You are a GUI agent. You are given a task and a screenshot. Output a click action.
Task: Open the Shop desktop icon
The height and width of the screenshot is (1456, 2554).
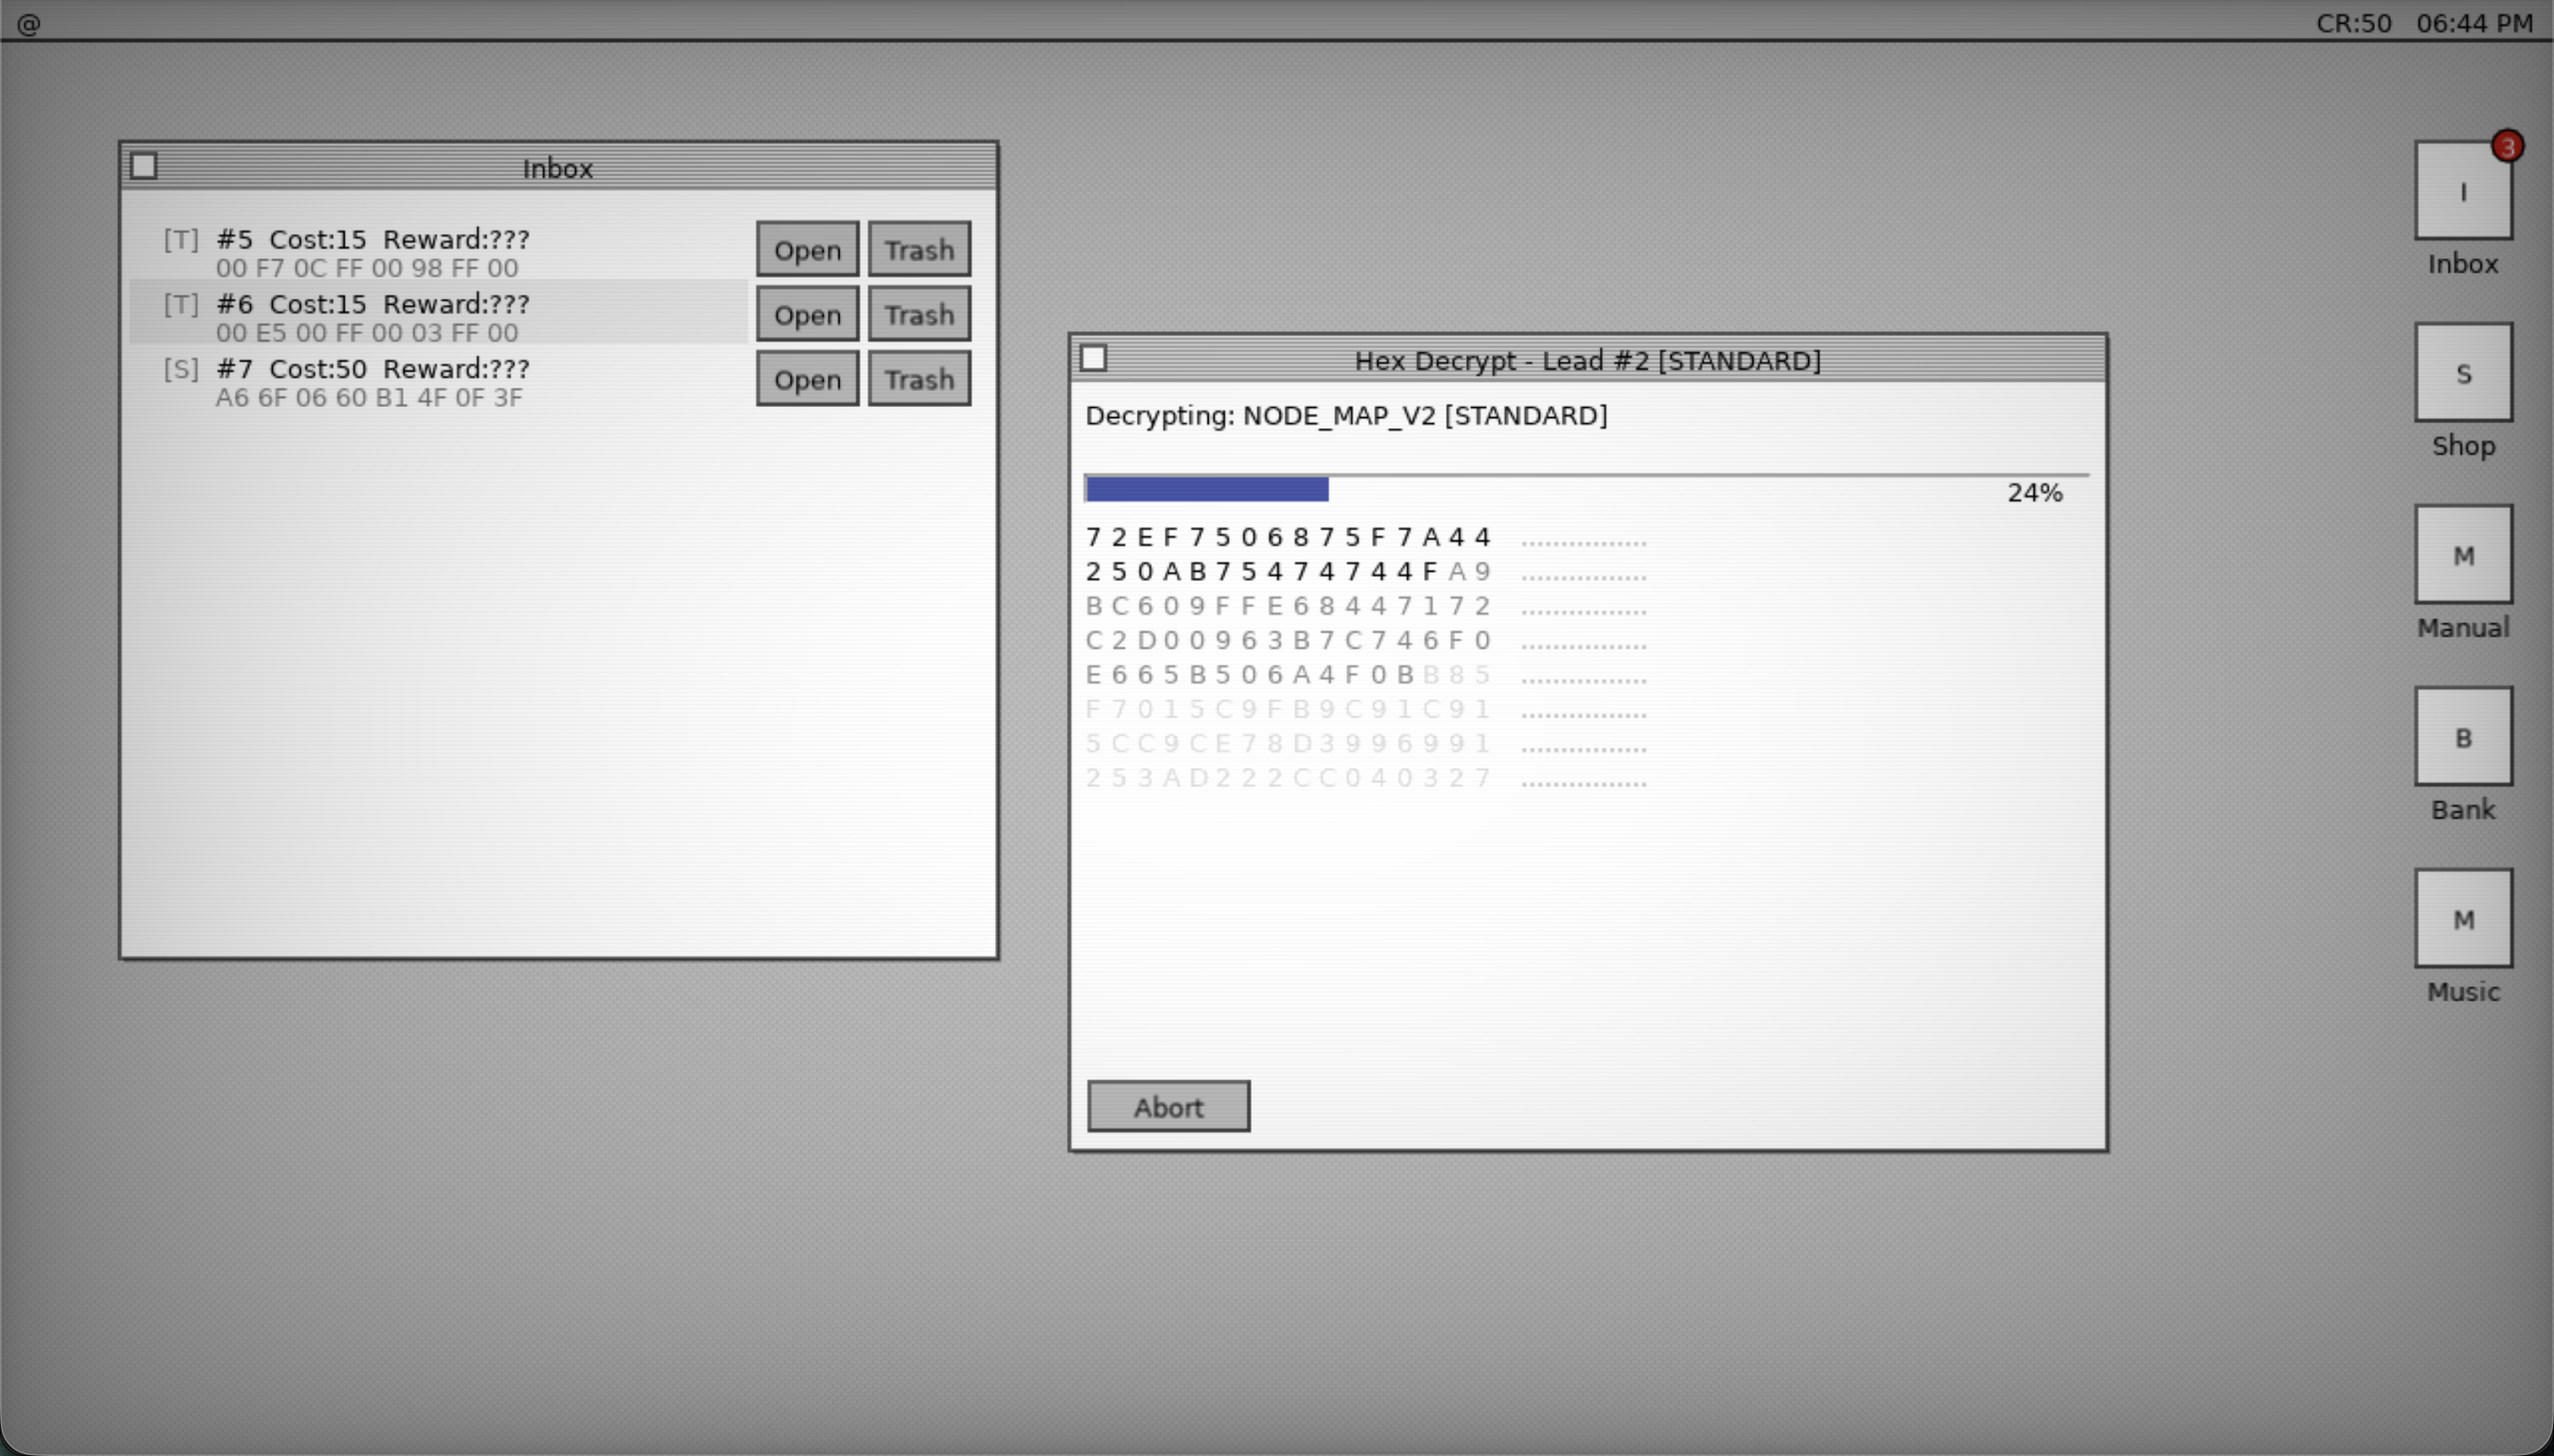tap(2462, 372)
